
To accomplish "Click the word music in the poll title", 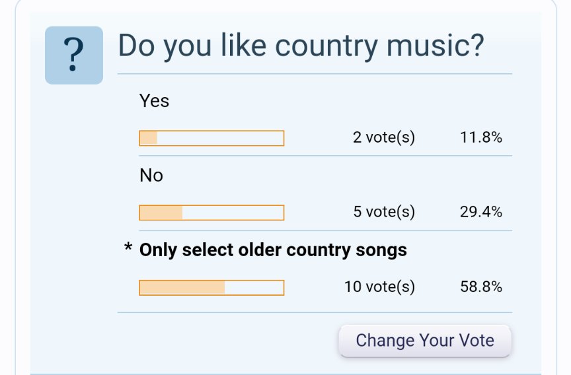I will [x=435, y=46].
